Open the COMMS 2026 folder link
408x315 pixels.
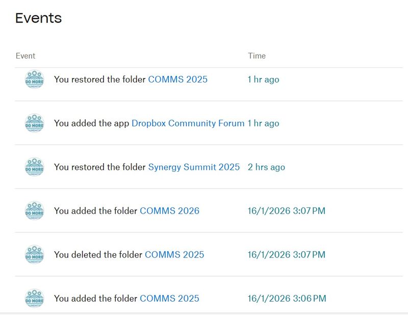pyautogui.click(x=169, y=211)
